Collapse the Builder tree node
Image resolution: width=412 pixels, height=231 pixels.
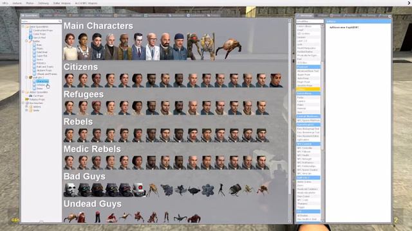pos(26,41)
